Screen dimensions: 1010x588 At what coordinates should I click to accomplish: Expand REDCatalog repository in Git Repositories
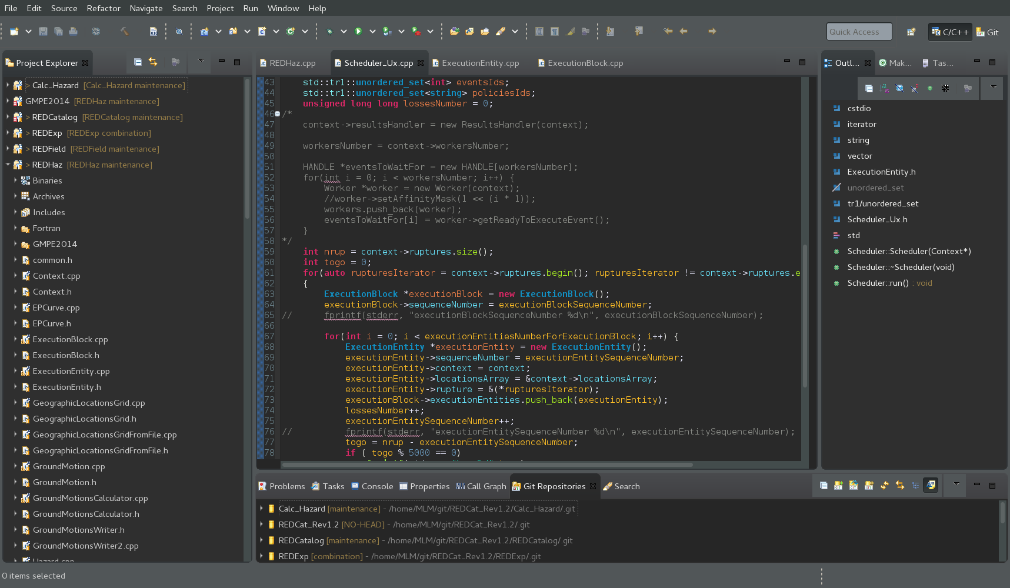click(261, 540)
